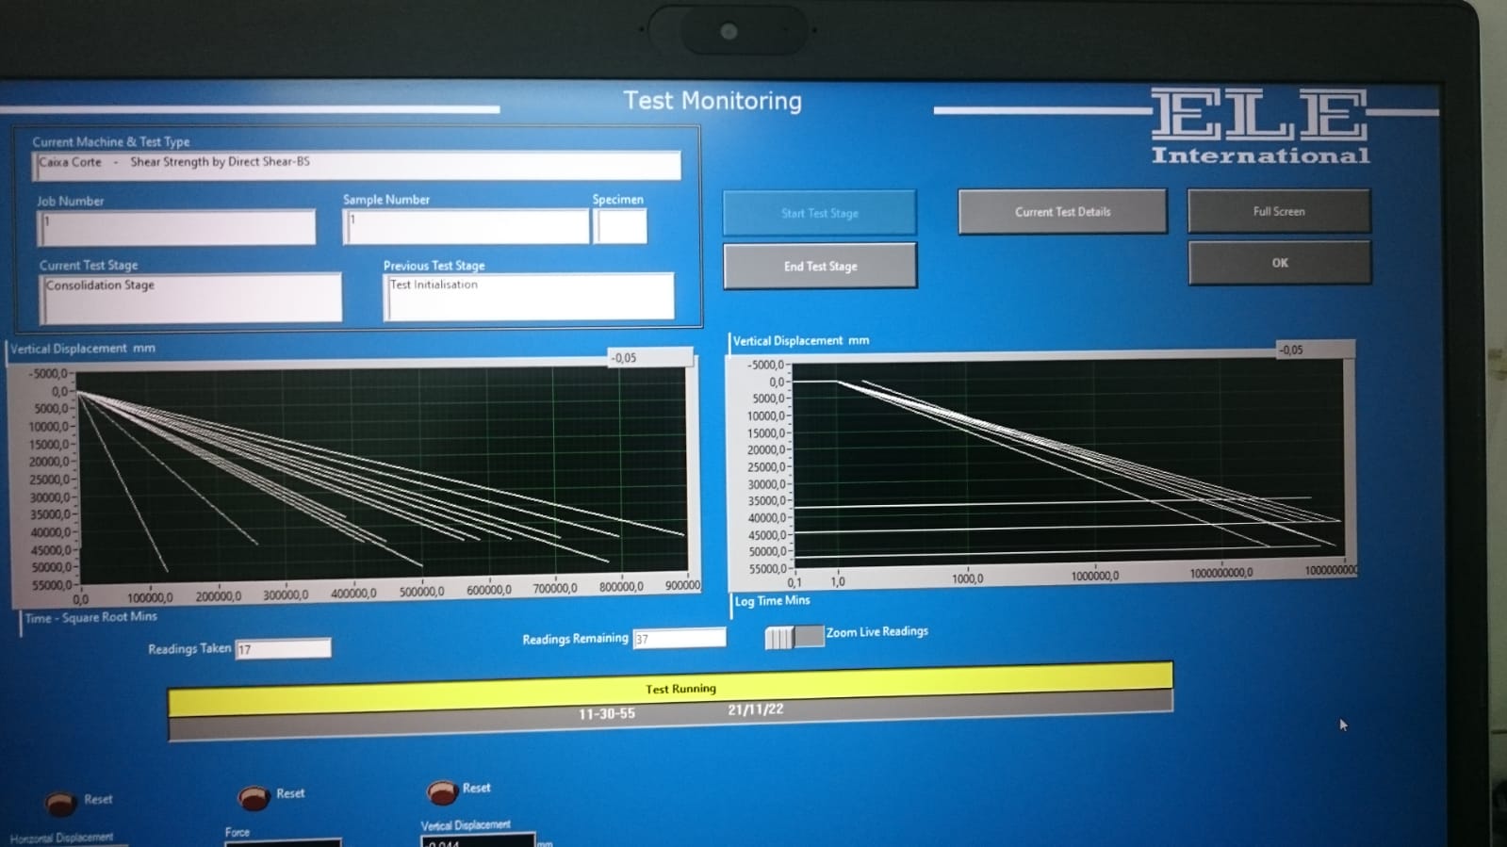Select the Previous Test Stage field
Viewport: 1507px width, 847px height.
529,297
